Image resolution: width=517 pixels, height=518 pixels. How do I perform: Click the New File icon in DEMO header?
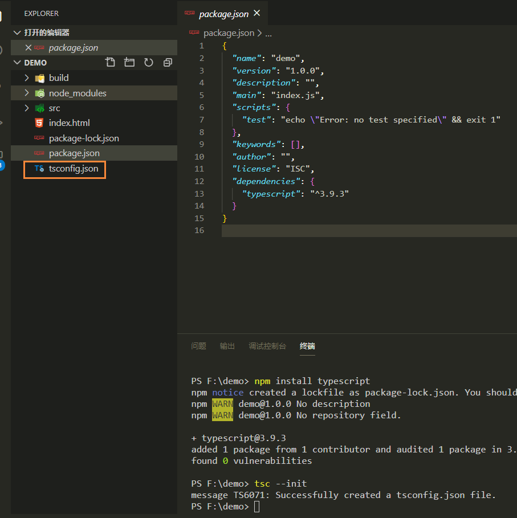point(110,63)
